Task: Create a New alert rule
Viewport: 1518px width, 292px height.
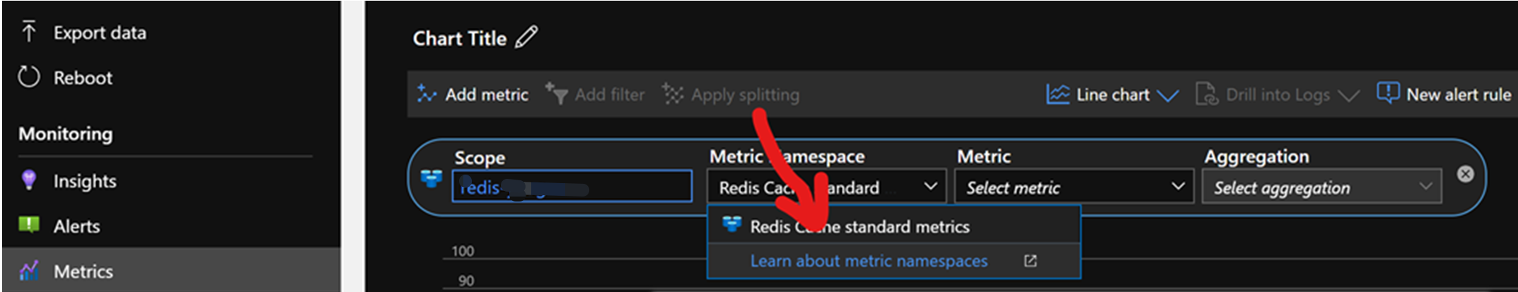Action: click(1444, 94)
